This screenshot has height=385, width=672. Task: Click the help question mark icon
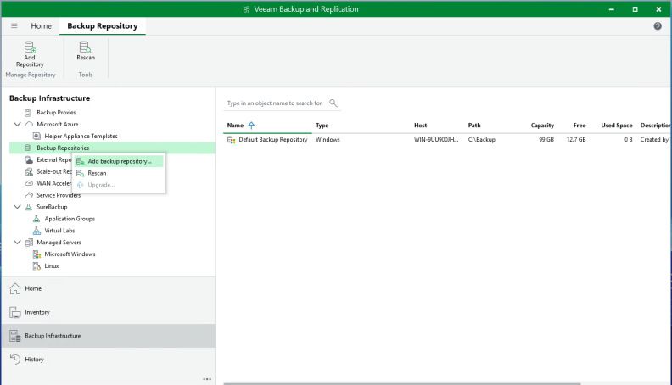pos(658,26)
